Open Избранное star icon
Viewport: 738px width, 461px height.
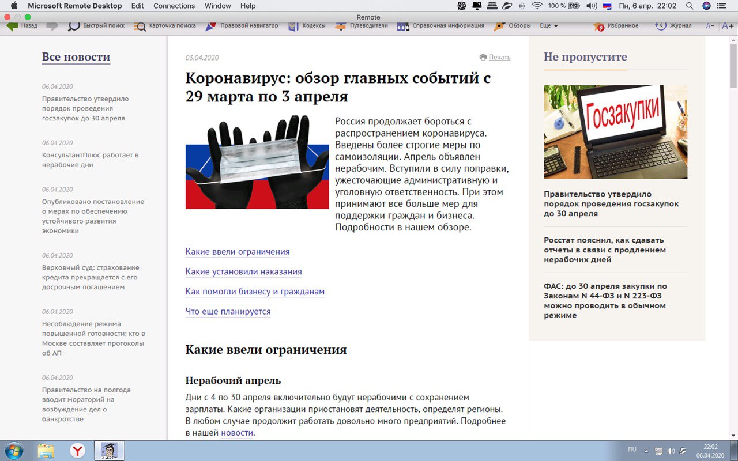pos(598,26)
